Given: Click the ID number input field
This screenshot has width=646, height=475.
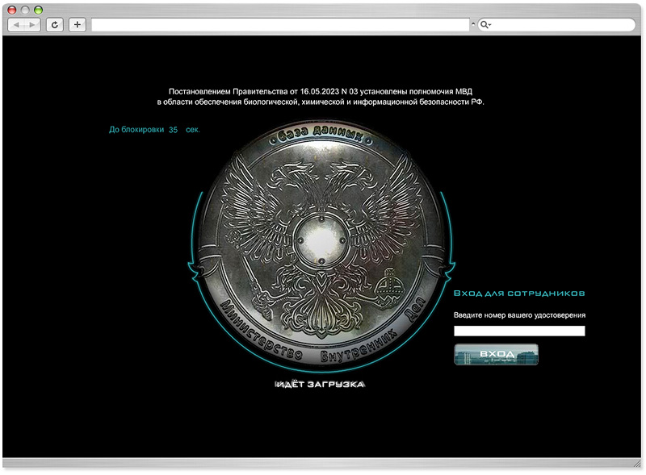Looking at the screenshot, I should point(519,331).
